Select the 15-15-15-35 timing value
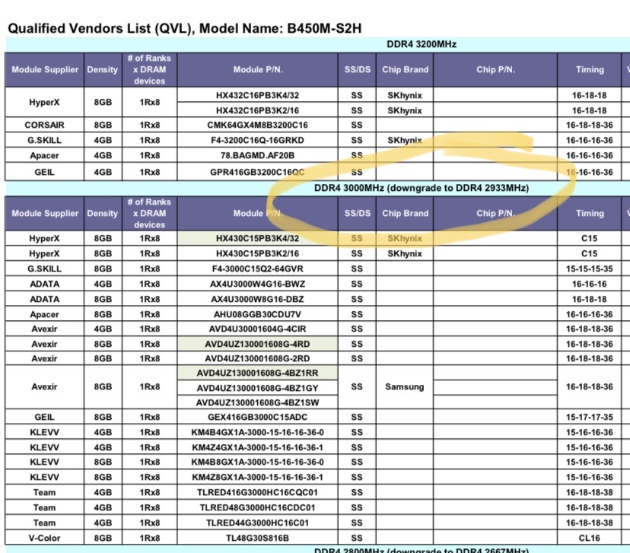Viewport: 630px width, 553px height. coord(590,269)
